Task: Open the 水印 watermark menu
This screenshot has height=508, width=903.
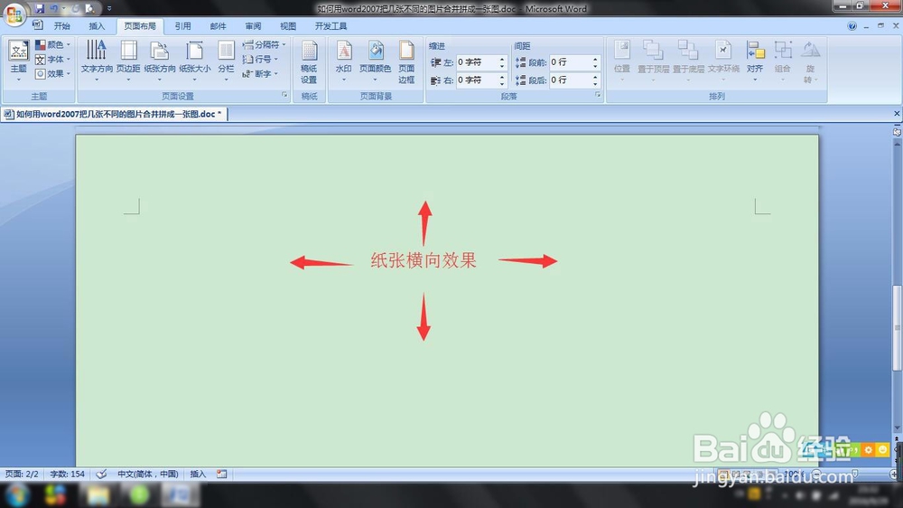Action: click(344, 60)
